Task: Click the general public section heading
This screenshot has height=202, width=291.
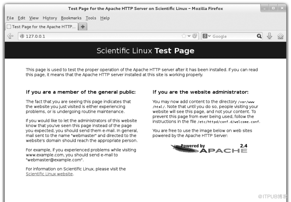Action: pyautogui.click(x=81, y=92)
